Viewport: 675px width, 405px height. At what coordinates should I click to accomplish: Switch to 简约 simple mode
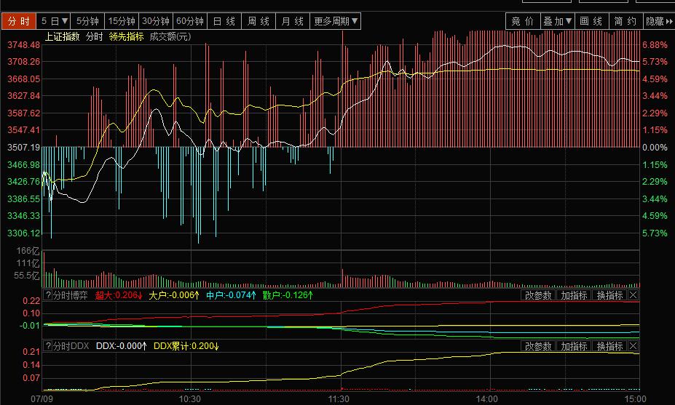click(x=625, y=21)
